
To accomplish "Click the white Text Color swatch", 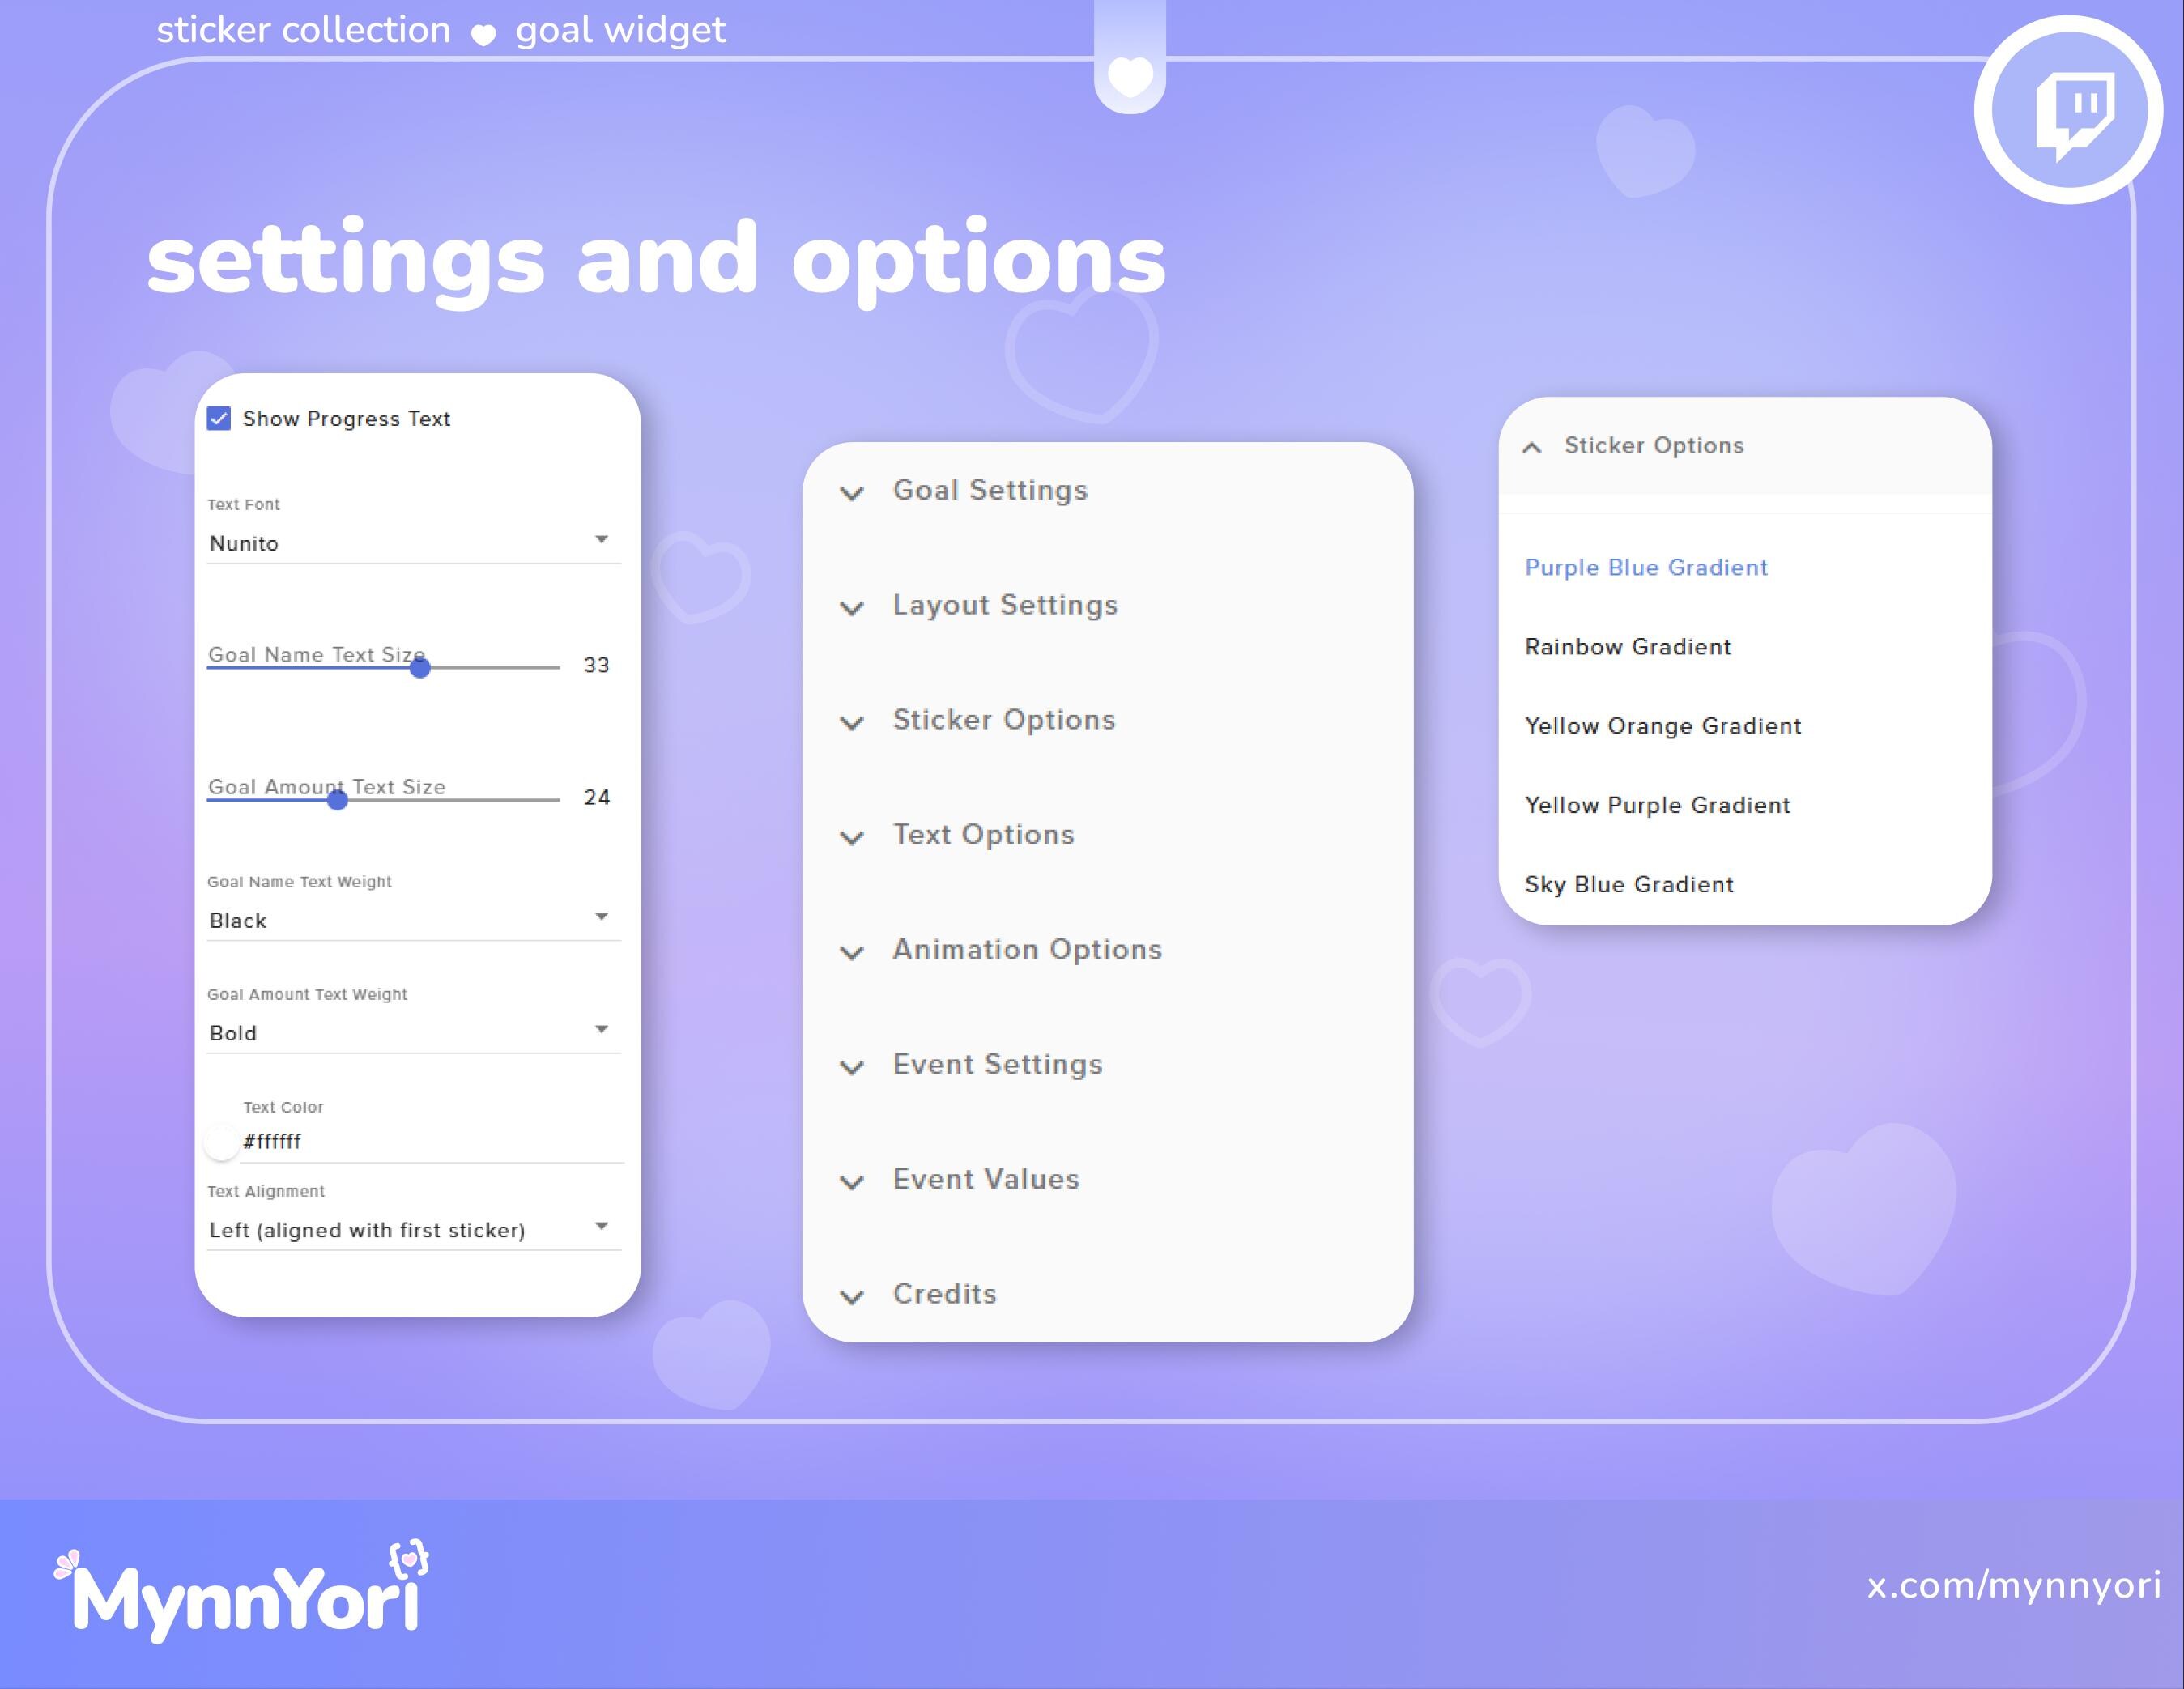I will point(221,1141).
